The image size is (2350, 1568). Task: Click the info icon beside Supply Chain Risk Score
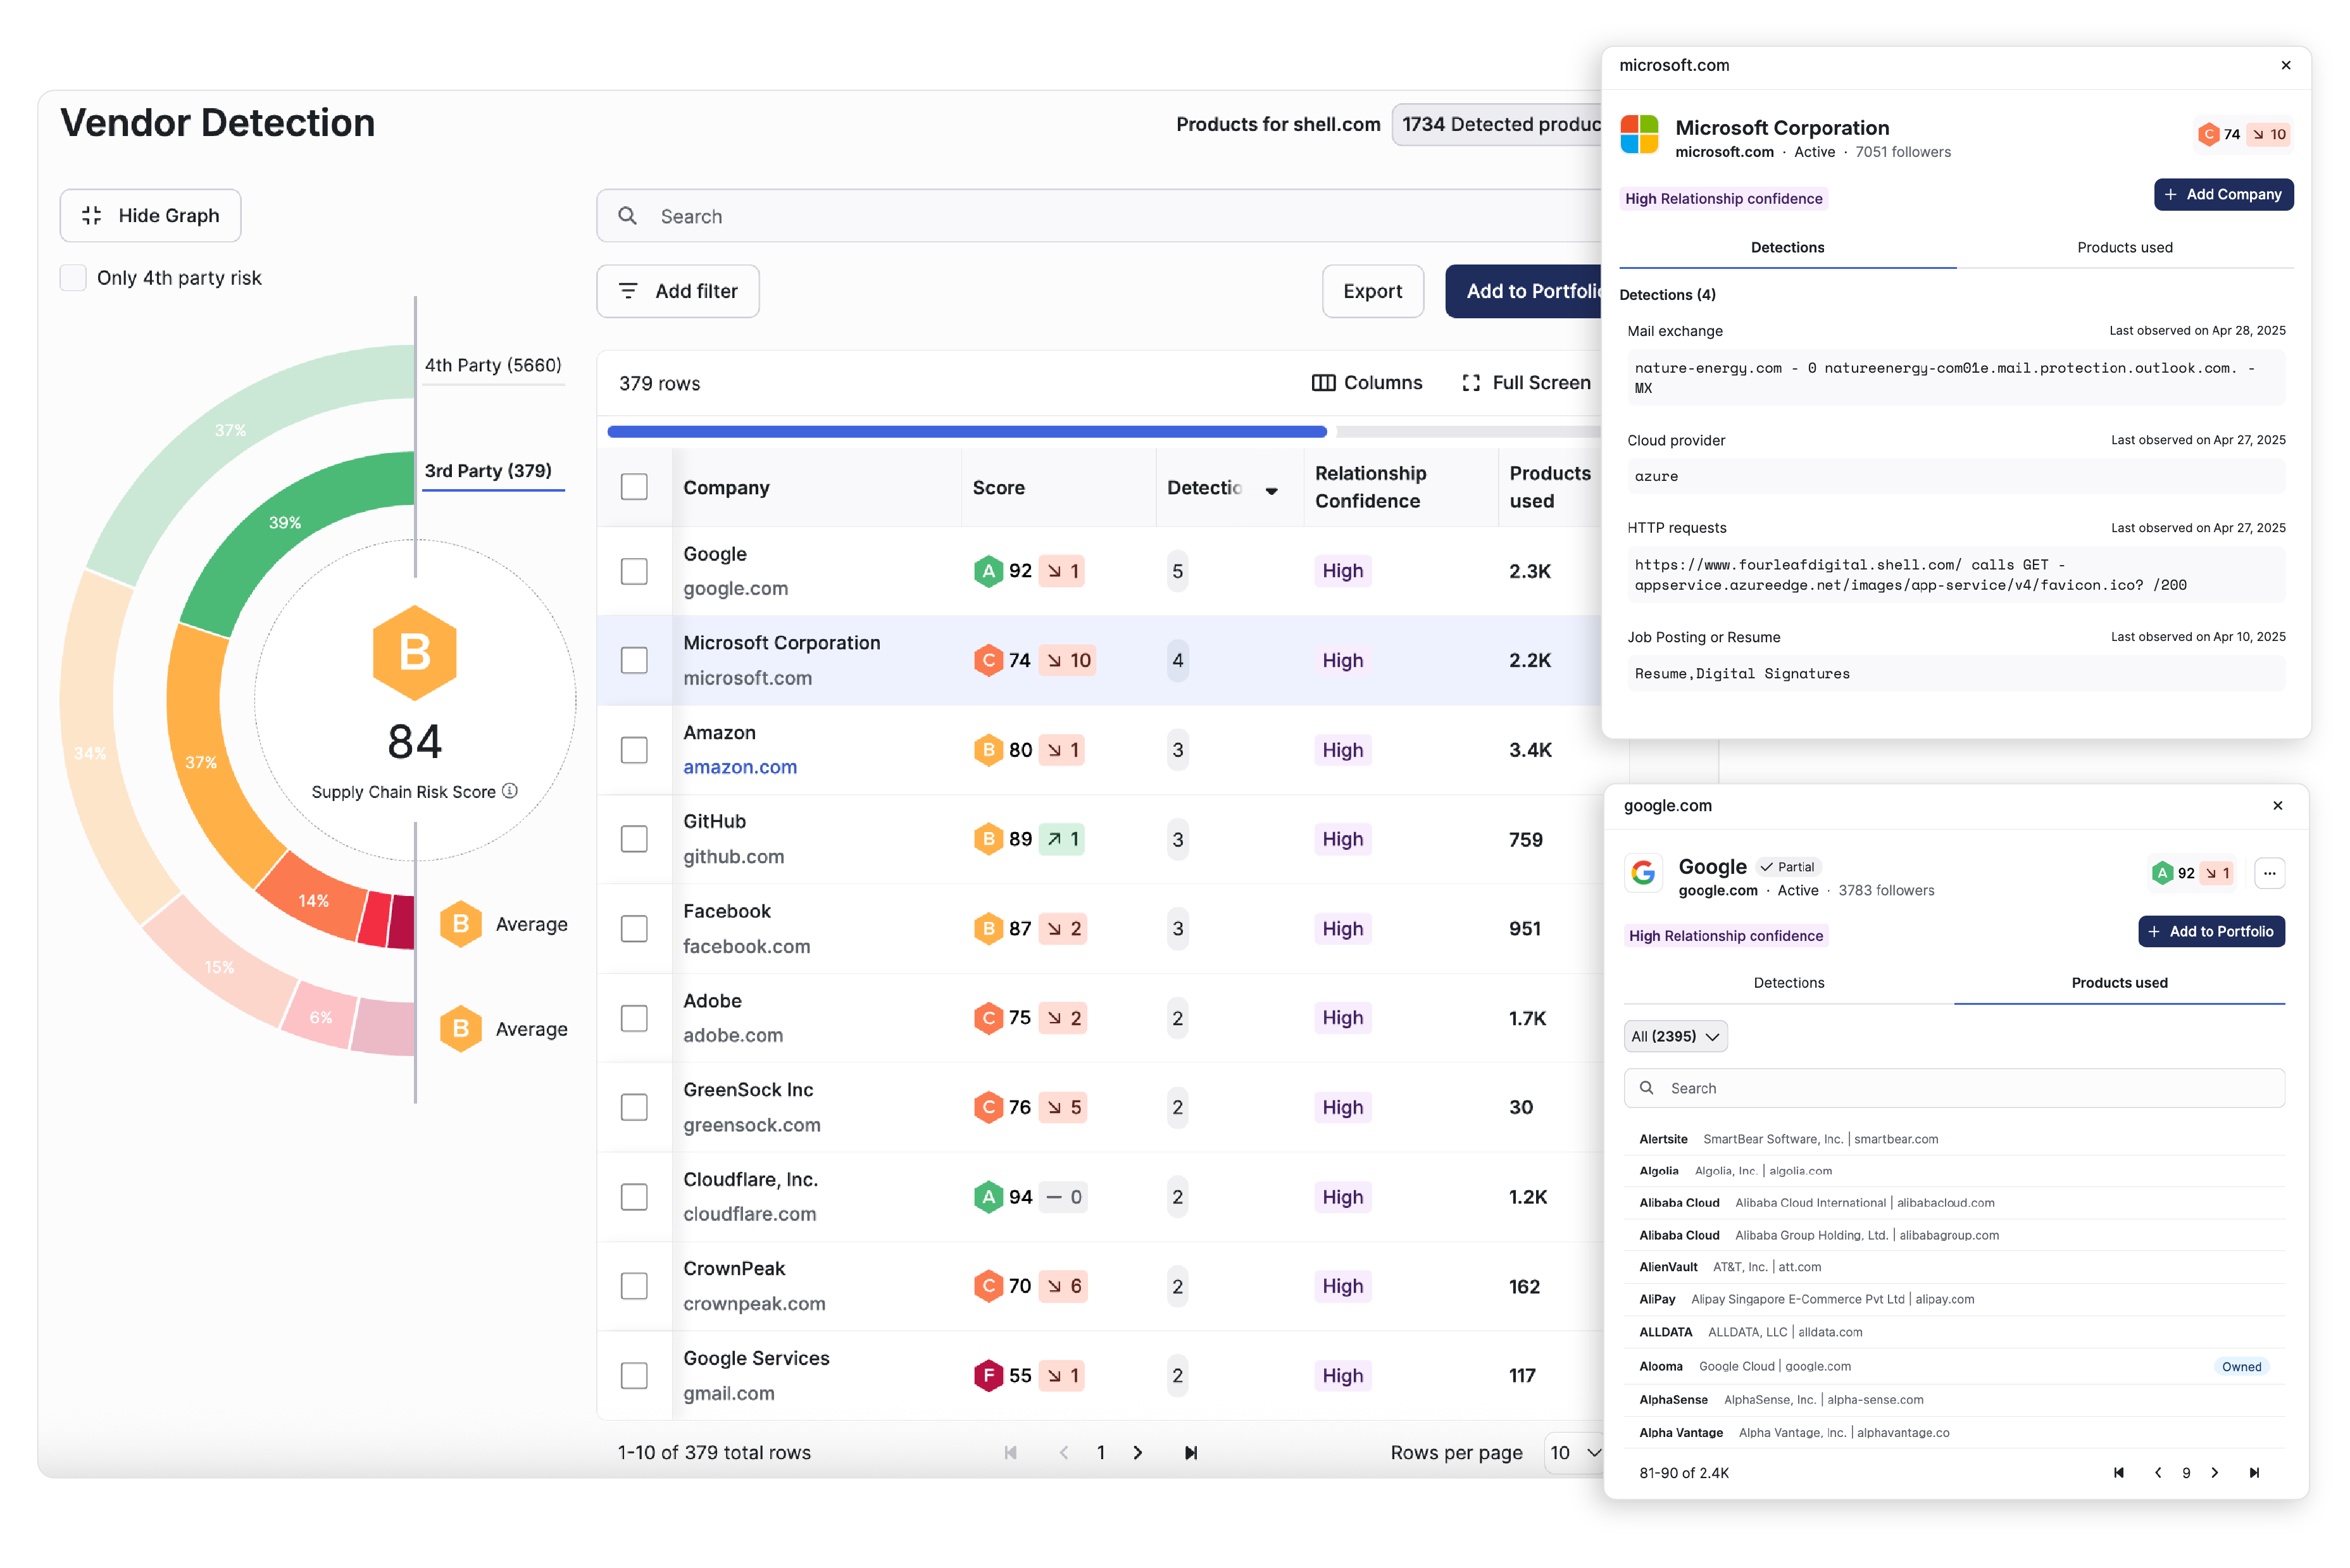tap(510, 791)
